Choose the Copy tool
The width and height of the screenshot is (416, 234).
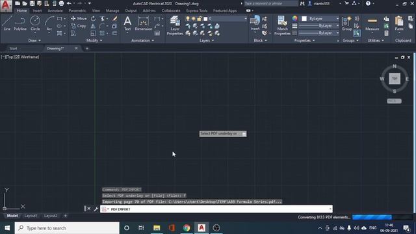pos(79,26)
